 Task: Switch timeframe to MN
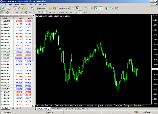(x=84, y=12)
